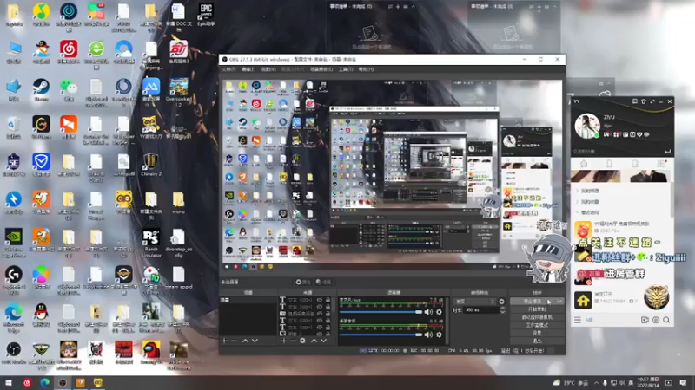
Task: Open transition properties gear icon
Action: (x=502, y=302)
